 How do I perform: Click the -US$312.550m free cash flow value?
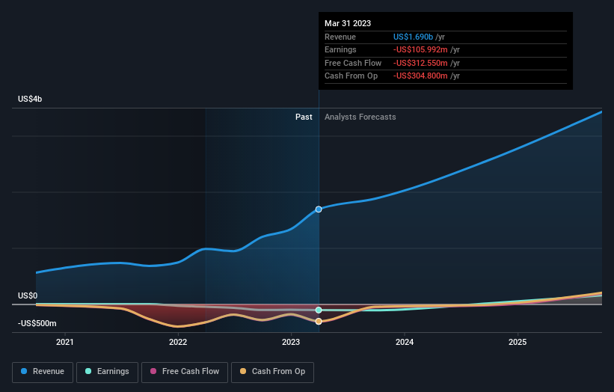(x=420, y=63)
